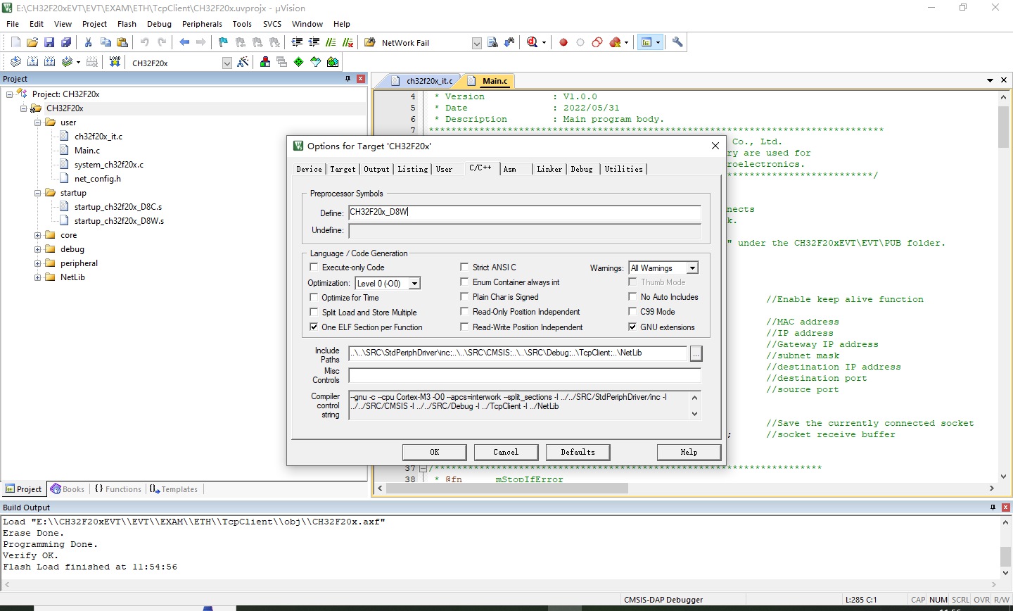Click the green diamond Manage Run-Time Environment icon
The image size is (1013, 611).
pos(299,62)
